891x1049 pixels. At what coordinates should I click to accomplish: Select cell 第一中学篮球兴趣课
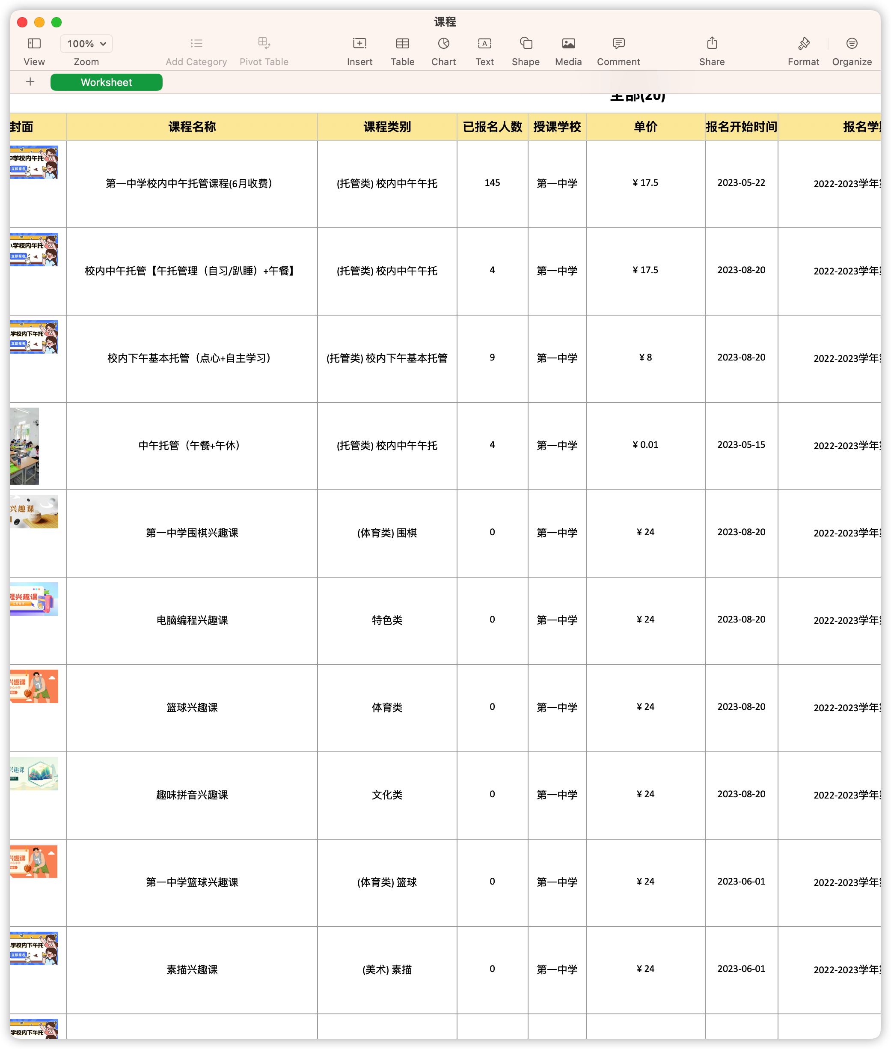pos(192,883)
